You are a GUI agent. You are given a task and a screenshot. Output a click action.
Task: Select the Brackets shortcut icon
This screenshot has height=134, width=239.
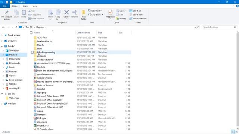[35, 67]
